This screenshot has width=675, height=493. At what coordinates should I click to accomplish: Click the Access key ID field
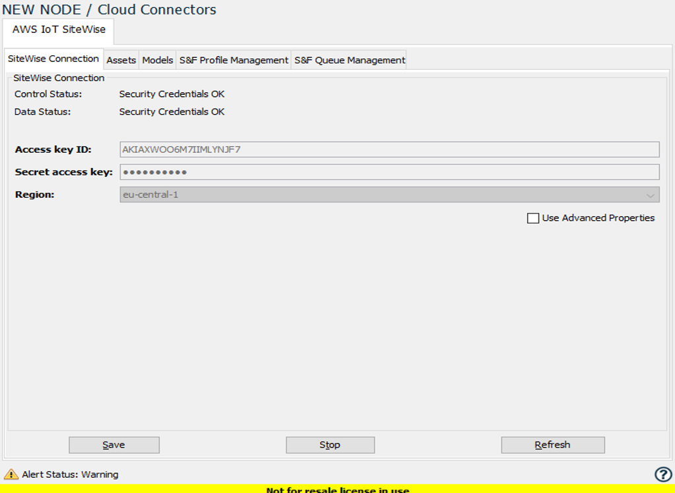(x=389, y=149)
